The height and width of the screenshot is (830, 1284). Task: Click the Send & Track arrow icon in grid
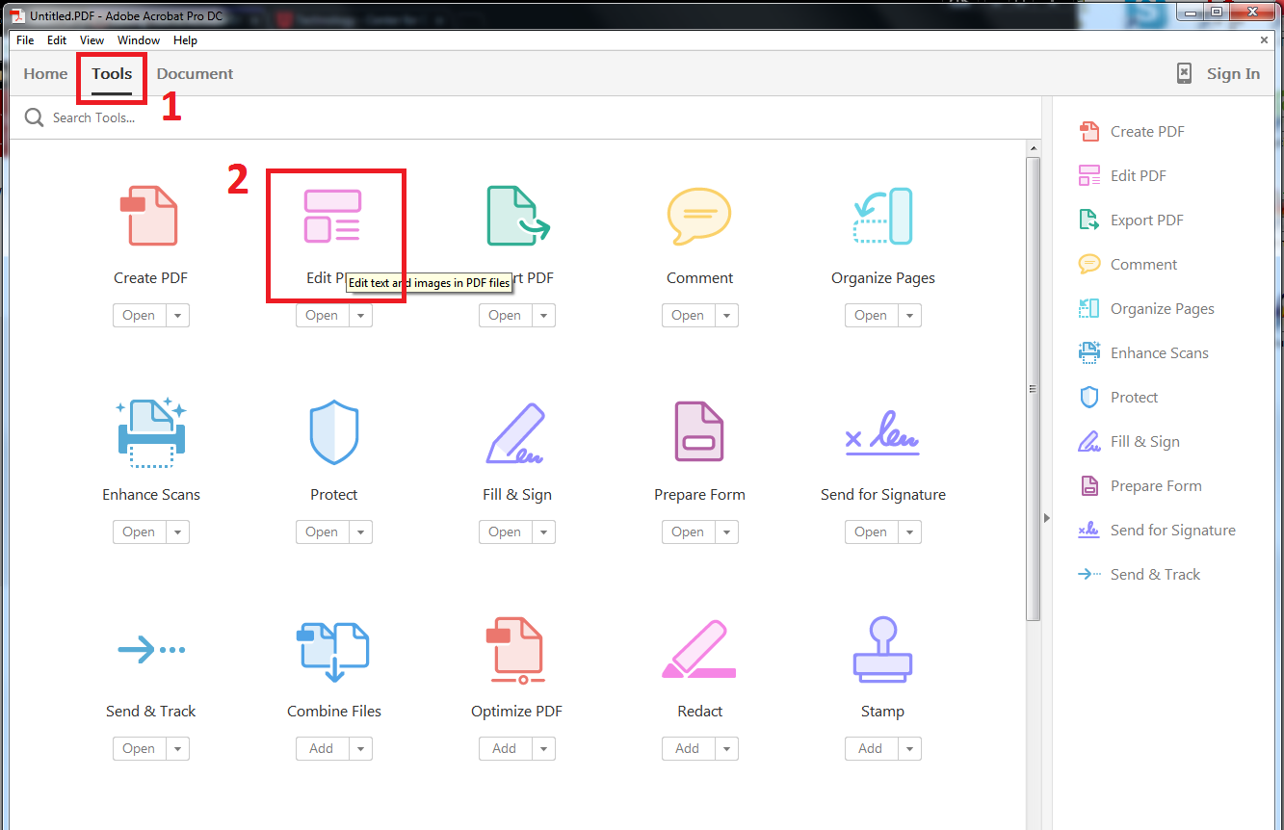tap(151, 650)
